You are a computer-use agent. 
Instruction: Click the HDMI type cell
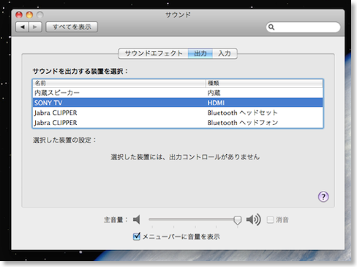tap(216, 103)
